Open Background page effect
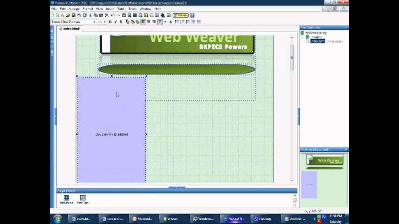The image size is (399, 224). point(66,199)
